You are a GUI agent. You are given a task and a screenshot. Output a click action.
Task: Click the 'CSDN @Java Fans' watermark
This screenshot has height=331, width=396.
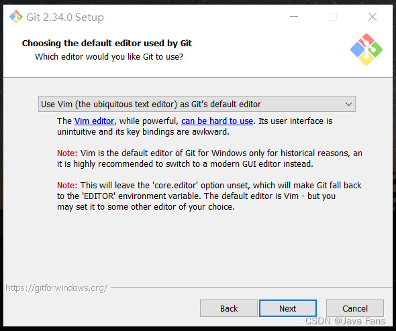tap(345, 321)
